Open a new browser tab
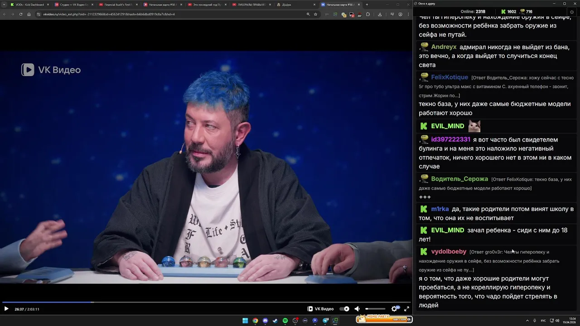Image resolution: width=580 pixels, height=326 pixels. 367,5
